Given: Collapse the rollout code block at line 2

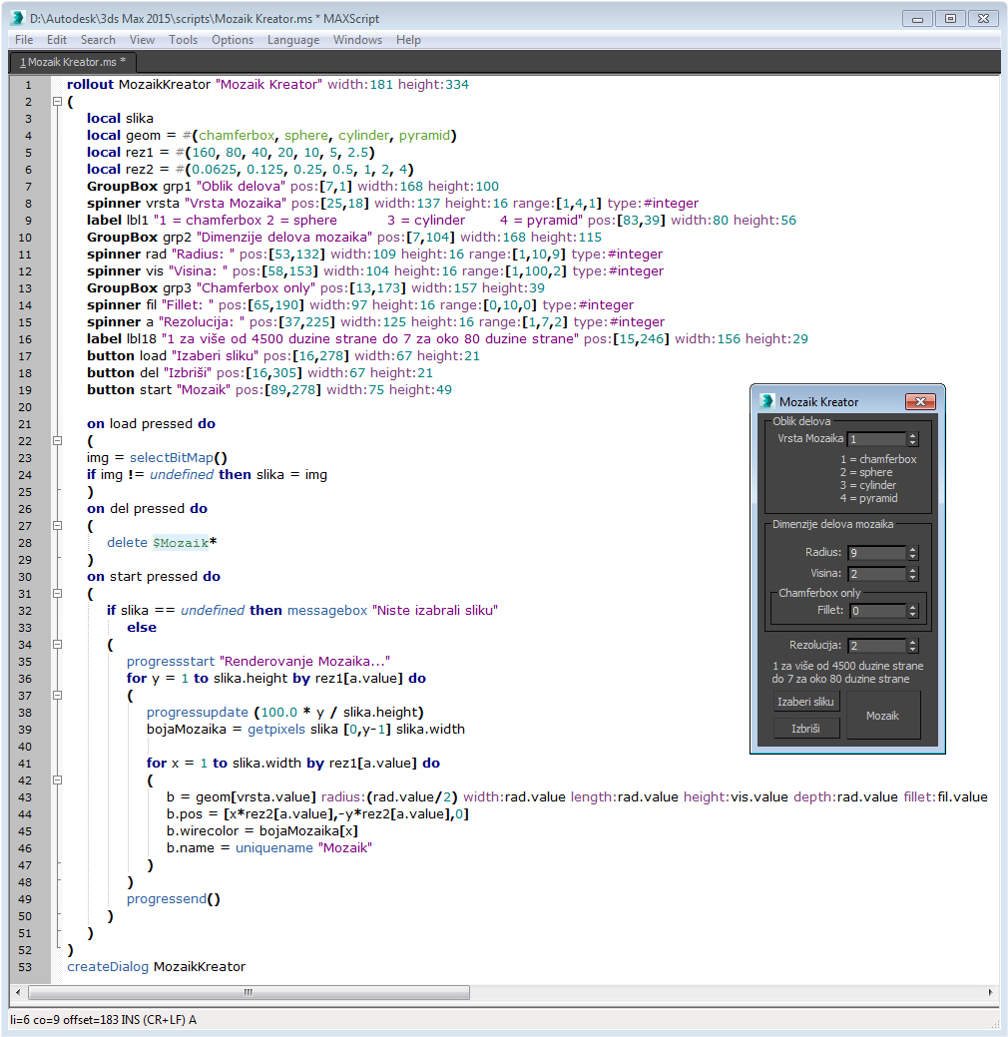Looking at the screenshot, I should 57,102.
